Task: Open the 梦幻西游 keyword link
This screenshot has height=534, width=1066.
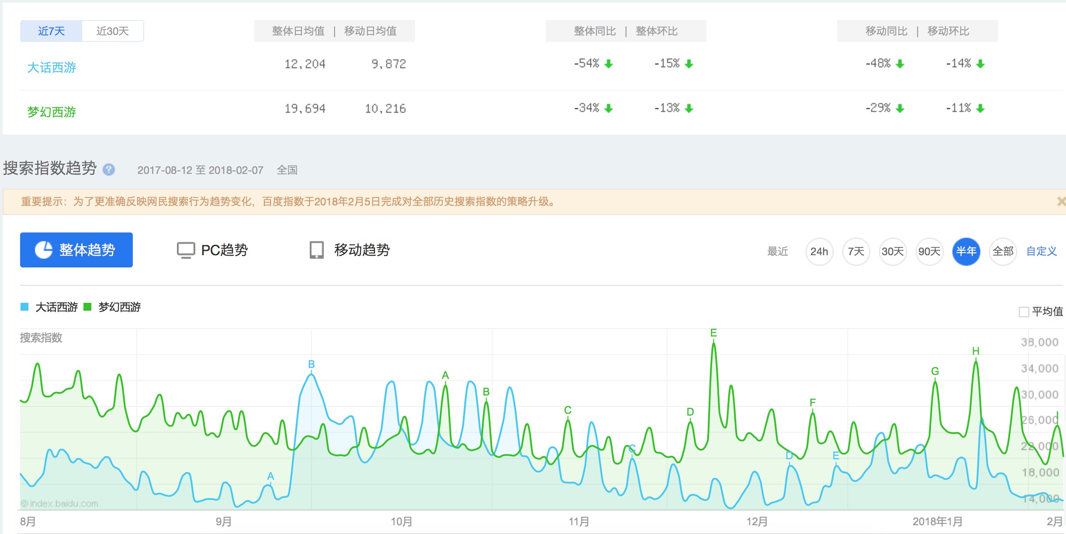Action: pos(52,112)
